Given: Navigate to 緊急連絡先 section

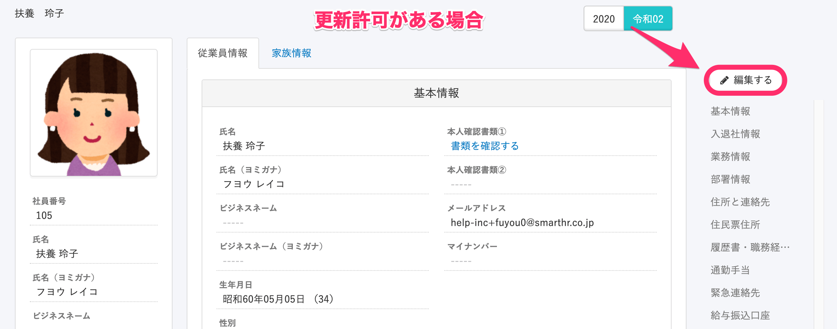Looking at the screenshot, I should click(735, 293).
